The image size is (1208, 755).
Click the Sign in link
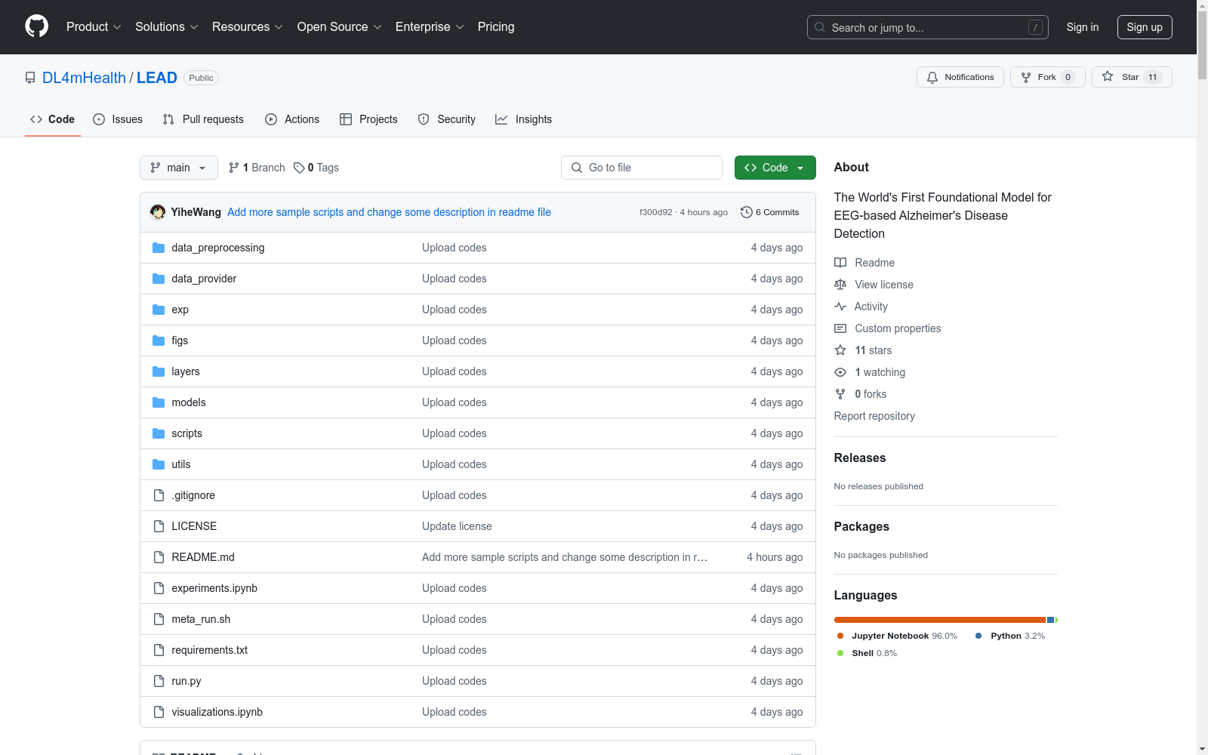(x=1083, y=27)
